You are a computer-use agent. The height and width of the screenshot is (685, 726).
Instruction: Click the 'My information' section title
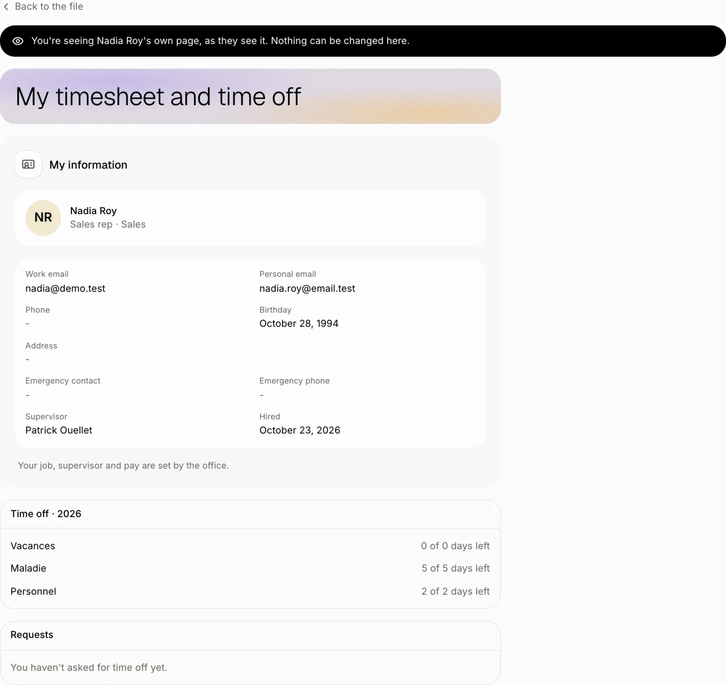[x=88, y=165]
